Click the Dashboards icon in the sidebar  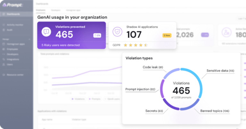(x=3, y=14)
